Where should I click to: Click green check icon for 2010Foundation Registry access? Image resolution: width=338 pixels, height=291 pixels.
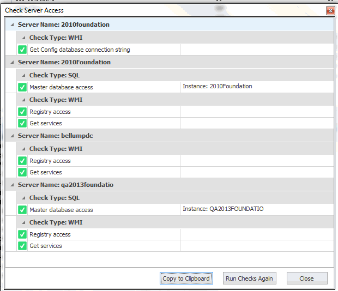pos(22,112)
